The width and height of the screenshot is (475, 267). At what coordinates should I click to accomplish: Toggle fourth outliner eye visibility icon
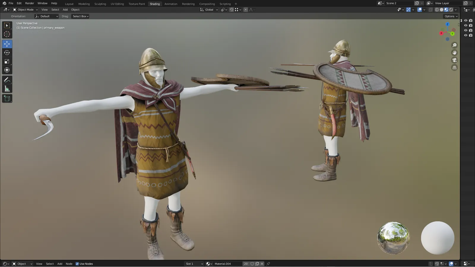pyautogui.click(x=465, y=35)
